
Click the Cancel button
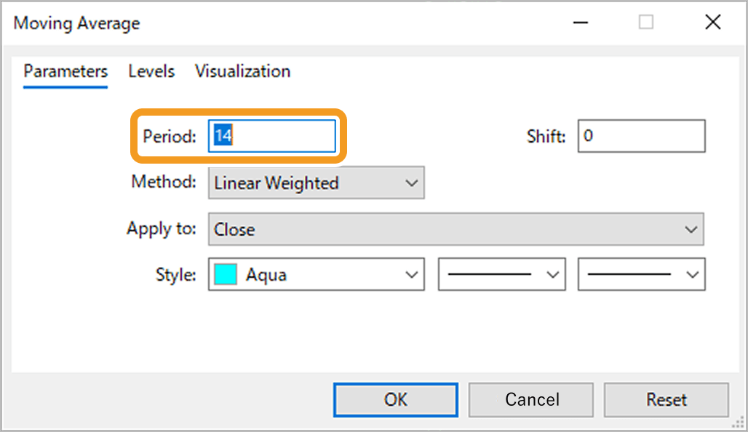(x=532, y=399)
